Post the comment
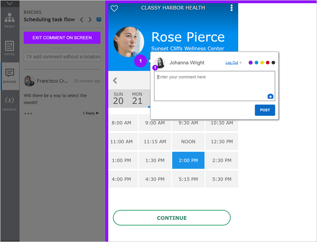 point(265,110)
